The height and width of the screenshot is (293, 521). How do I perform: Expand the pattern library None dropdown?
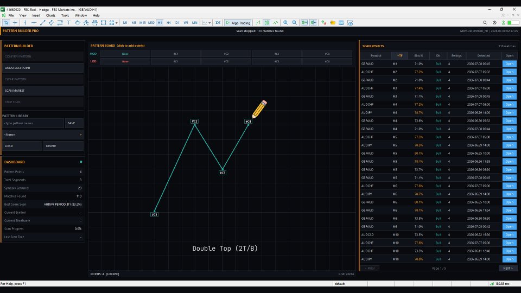(42, 135)
